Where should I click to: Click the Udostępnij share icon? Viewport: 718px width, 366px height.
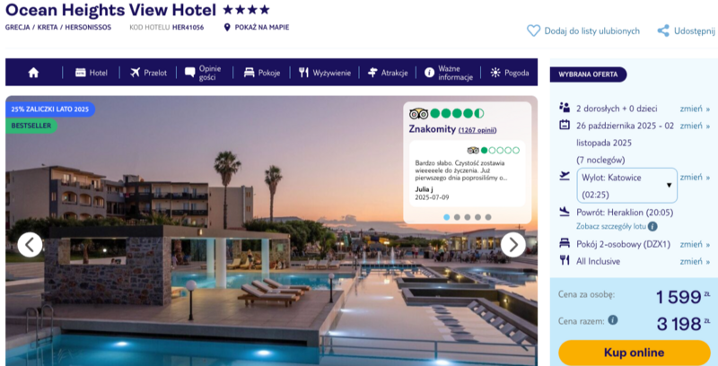(x=663, y=30)
